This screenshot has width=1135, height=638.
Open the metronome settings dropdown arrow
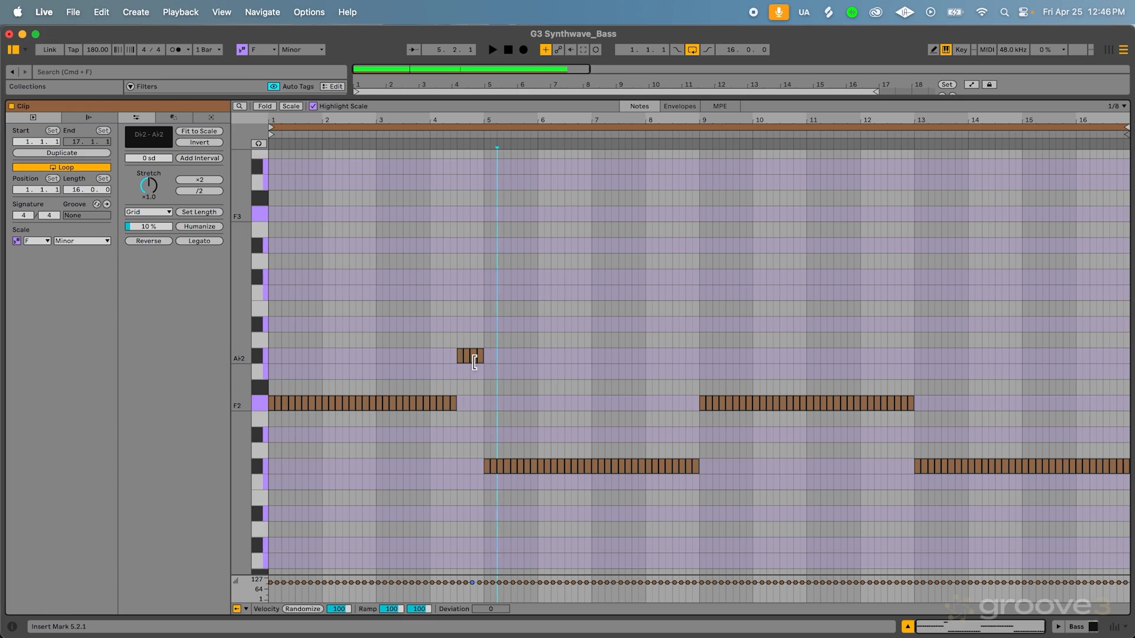tap(189, 50)
